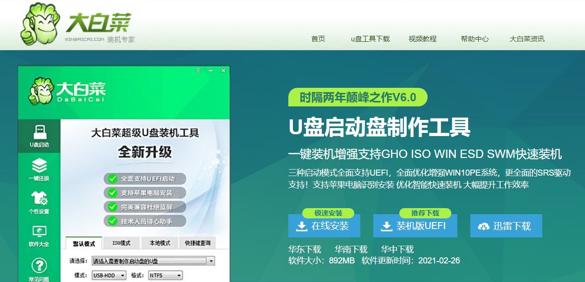Click the 华东下载 mirror link
This screenshot has height=282, width=585.
(305, 249)
